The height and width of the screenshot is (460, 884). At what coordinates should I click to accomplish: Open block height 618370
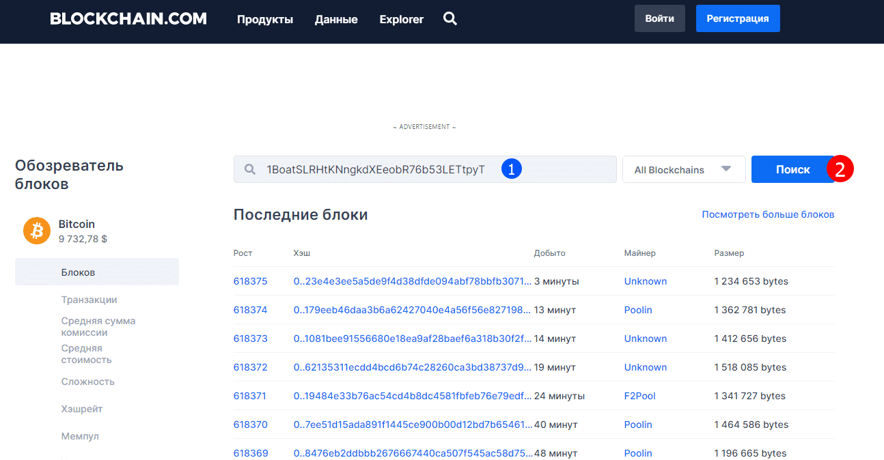pyautogui.click(x=251, y=425)
